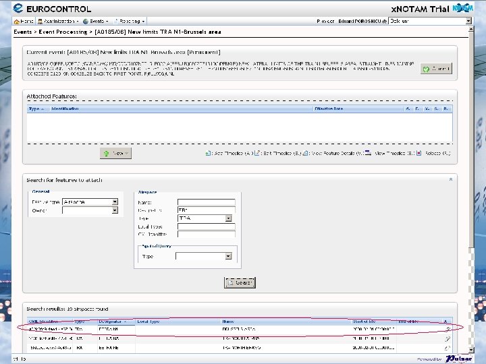Click the Events breadcrumb link
This screenshot has width=486, height=364.
23,32
